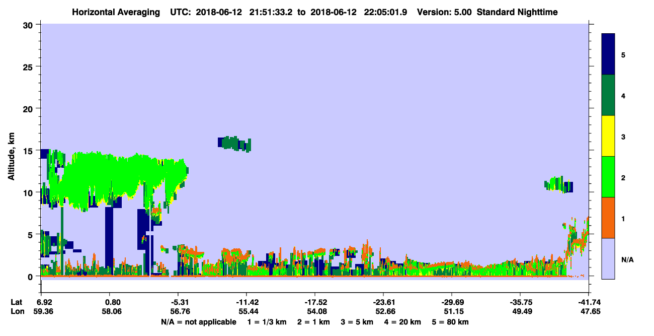
Task: Click the dark blue colorbar segment labeled 5
Action: pyautogui.click(x=608, y=54)
